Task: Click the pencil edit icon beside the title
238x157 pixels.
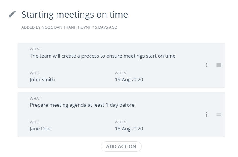Action: (12, 14)
